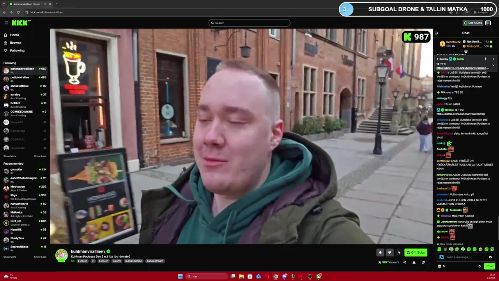Mute the kuhlmanvirallinen browser tab audio
The width and height of the screenshot is (499, 281).
pos(45,4)
